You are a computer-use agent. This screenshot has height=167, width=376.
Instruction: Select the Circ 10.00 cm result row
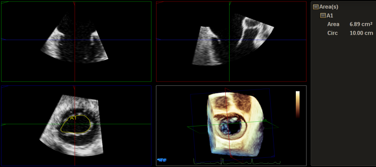[350, 33]
